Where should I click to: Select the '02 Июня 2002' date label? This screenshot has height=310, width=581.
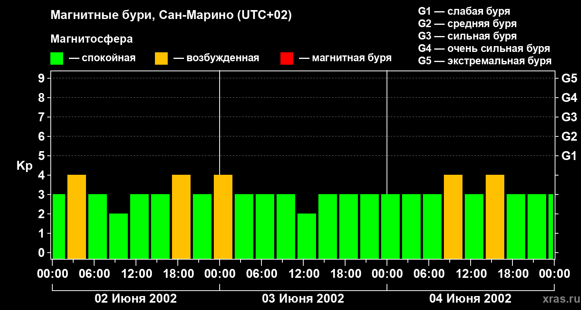(x=136, y=299)
